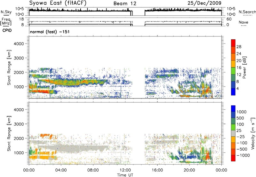Screen dimensions: 256x177
Task: Click the 'Freq. [MHz]' axis label
Action: coord(6,21)
